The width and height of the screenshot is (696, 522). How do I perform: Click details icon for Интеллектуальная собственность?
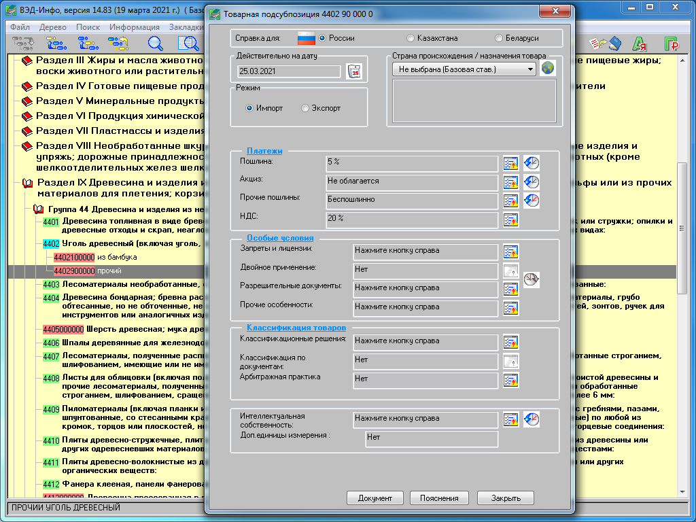[x=511, y=419]
